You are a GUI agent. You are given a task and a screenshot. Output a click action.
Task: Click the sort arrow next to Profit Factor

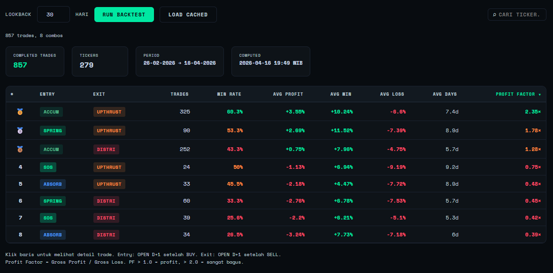click(539, 94)
